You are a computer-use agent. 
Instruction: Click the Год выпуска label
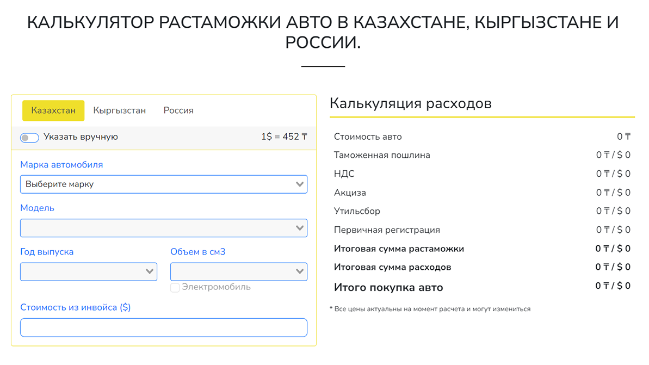(47, 252)
